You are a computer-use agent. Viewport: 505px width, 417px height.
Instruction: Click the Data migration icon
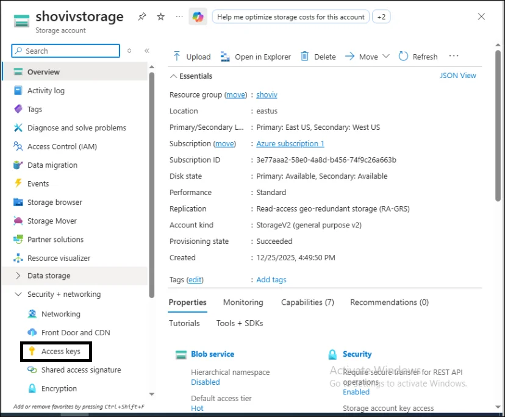[x=18, y=165]
